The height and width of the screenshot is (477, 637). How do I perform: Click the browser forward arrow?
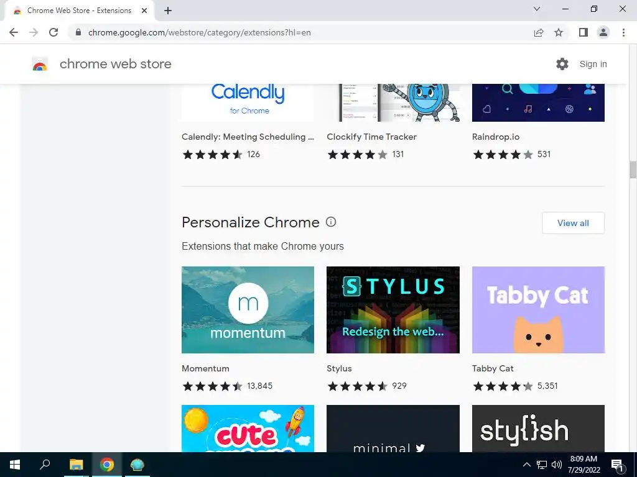point(34,32)
